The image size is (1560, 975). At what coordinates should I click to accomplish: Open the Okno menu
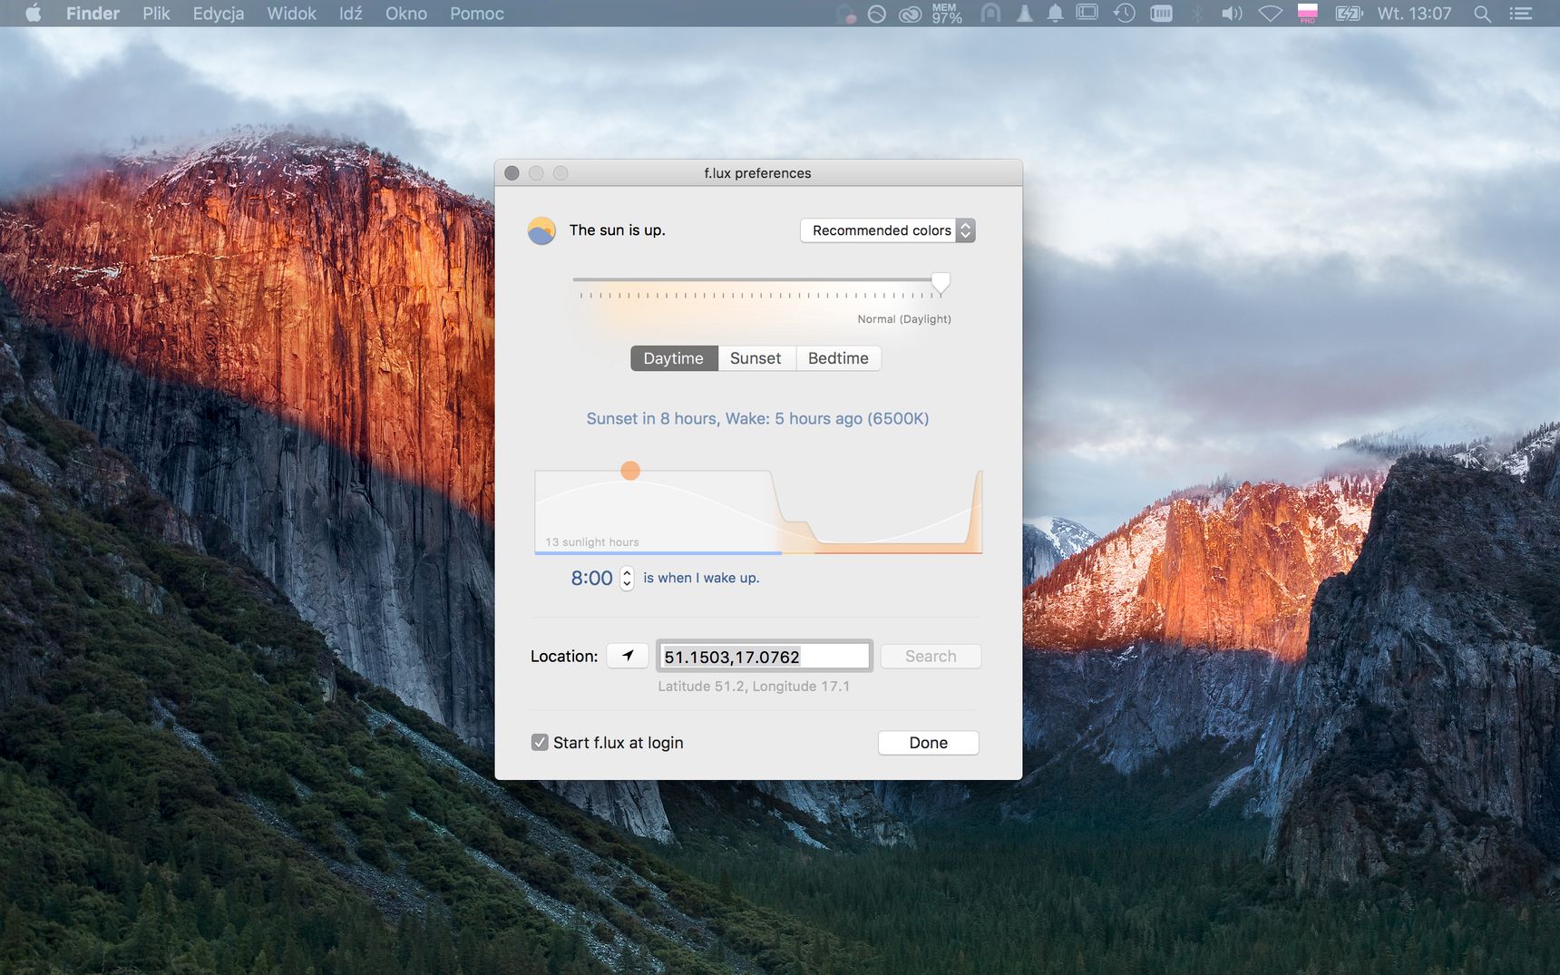point(406,14)
